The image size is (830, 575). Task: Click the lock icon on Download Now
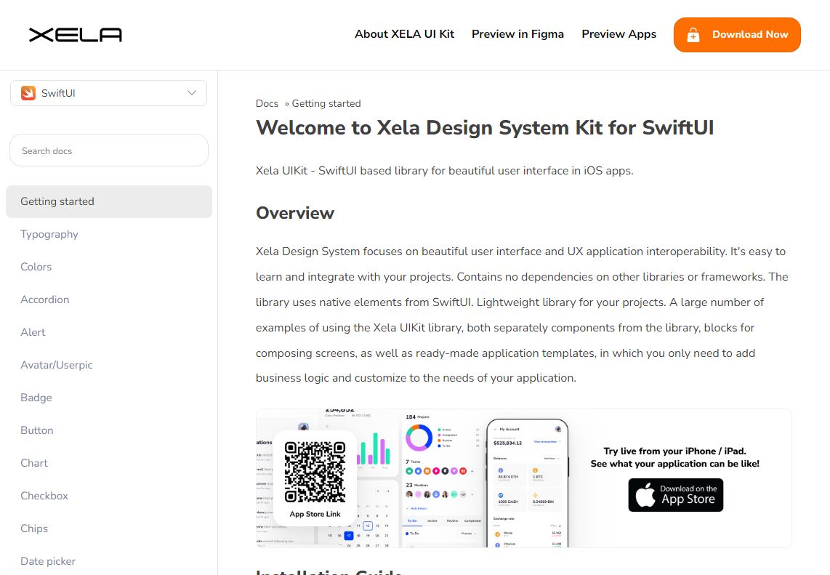693,35
